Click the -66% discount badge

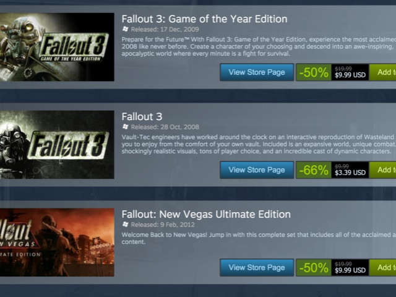pyautogui.click(x=314, y=170)
